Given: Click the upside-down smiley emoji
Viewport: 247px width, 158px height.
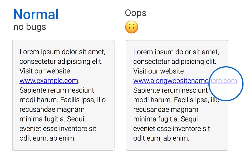Looking at the screenshot, I should [131, 27].
